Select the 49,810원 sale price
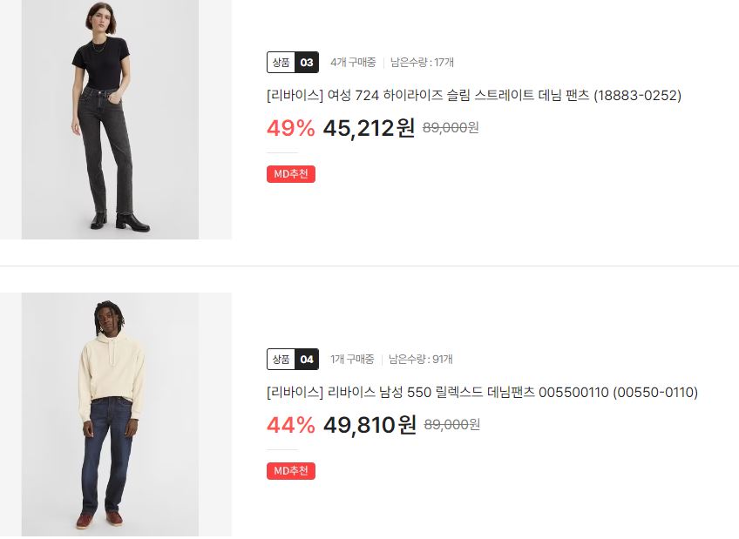Viewport: 739px width, 539px height. coord(369,425)
